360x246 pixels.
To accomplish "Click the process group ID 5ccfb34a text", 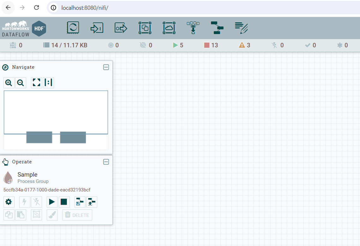I will (47, 190).
